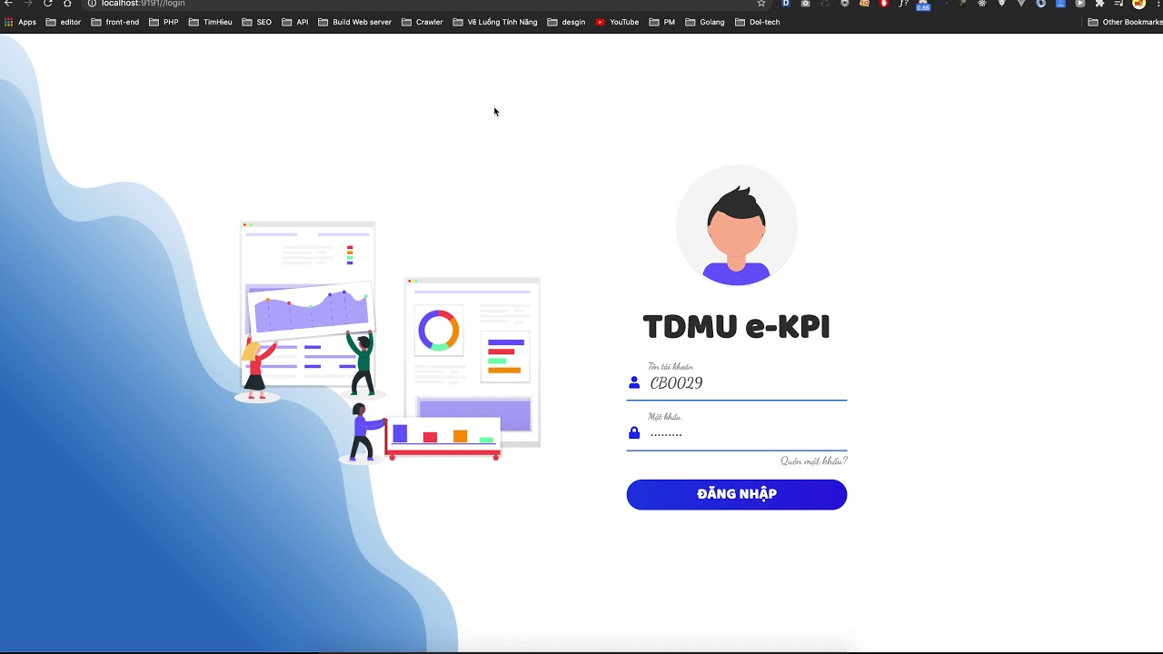
Task: Open the Crawler bookmarks folder
Action: click(x=422, y=22)
